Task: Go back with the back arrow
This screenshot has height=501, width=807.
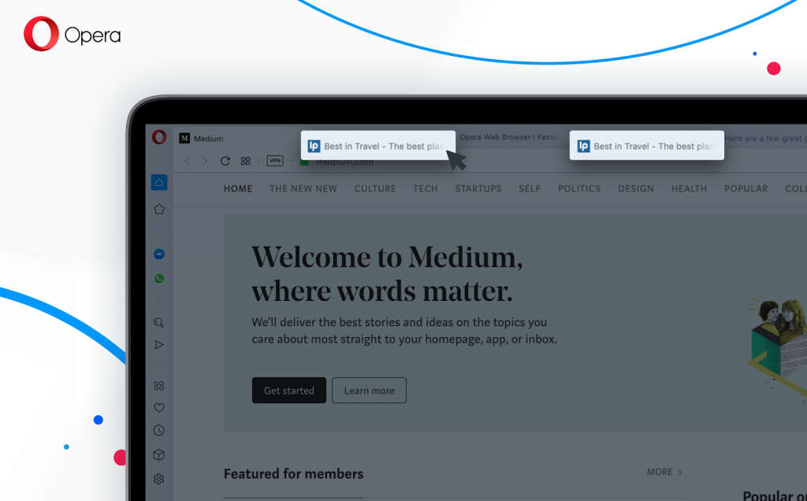Action: 188,161
